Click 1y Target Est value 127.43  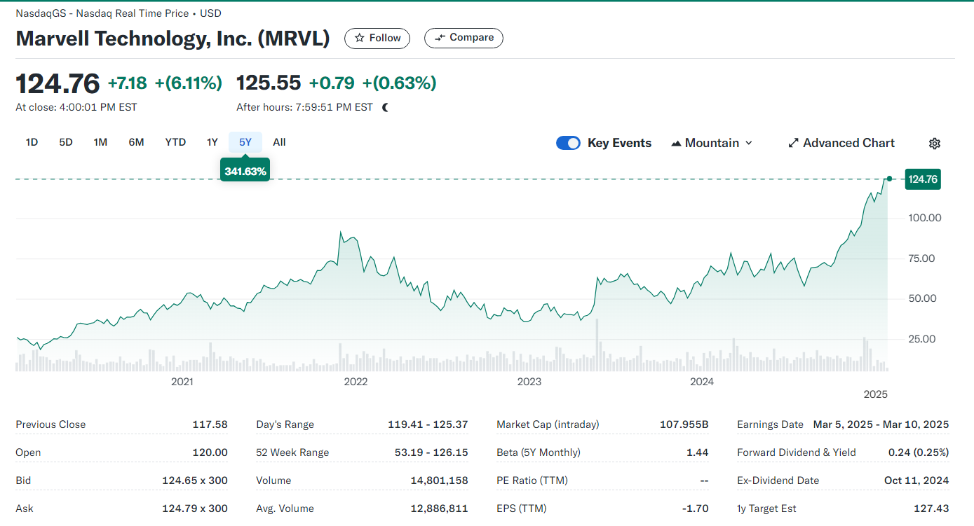coord(931,508)
